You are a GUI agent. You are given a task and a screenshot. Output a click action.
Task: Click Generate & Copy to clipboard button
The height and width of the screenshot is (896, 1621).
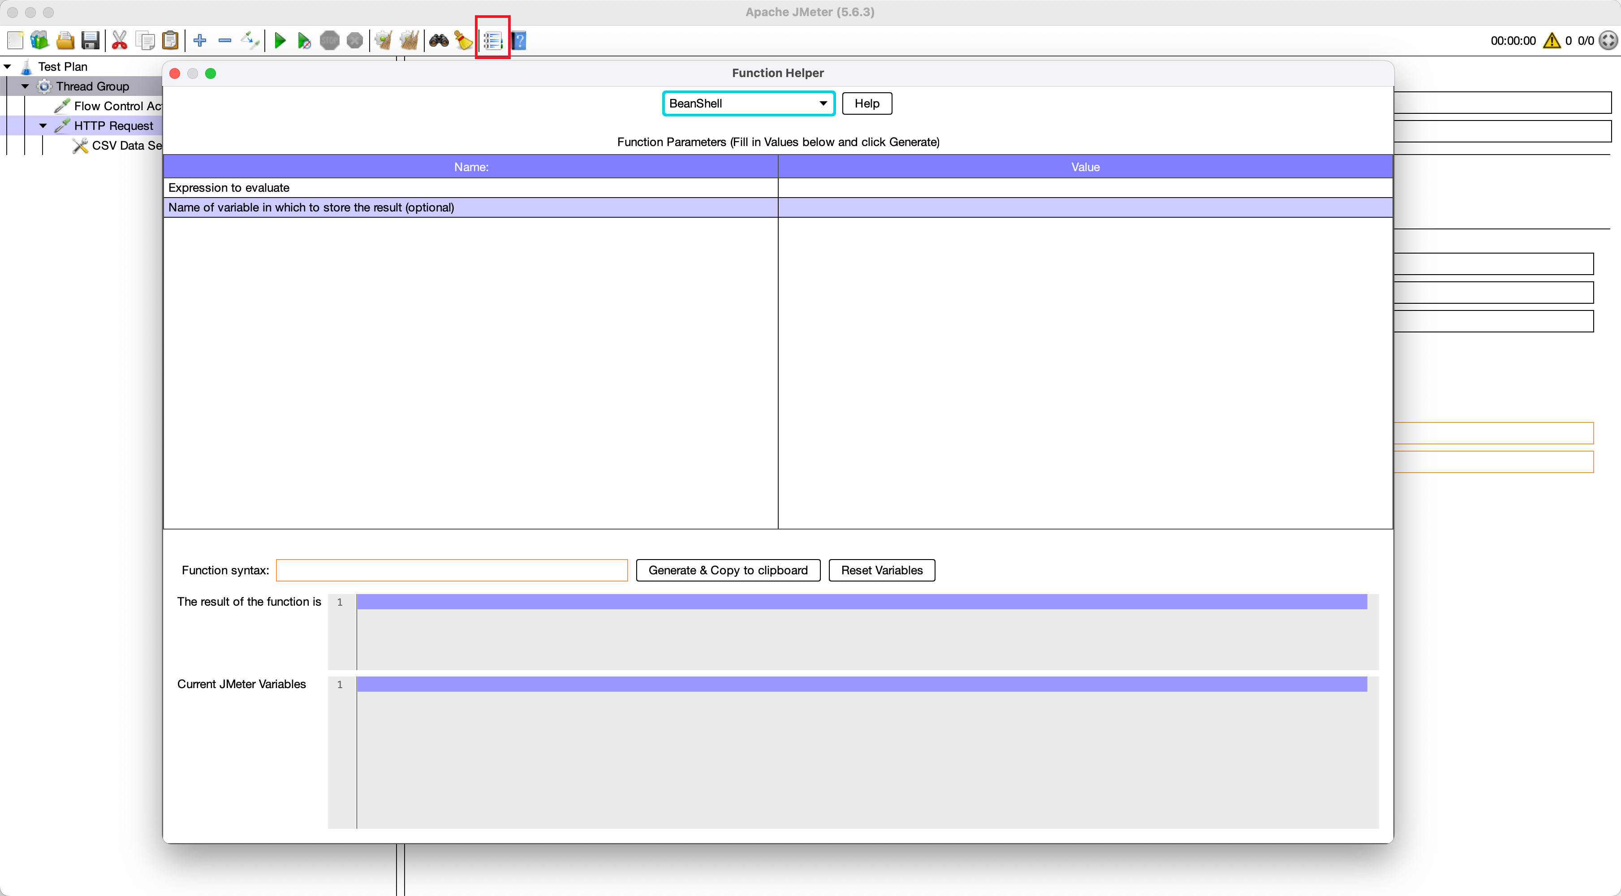[728, 570]
